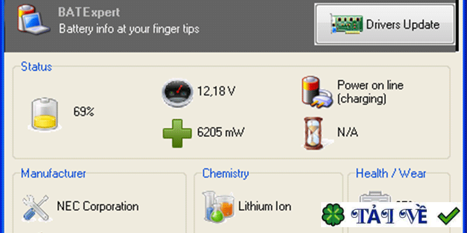
Task: Click the voltmeter gauge icon
Action: point(177,93)
